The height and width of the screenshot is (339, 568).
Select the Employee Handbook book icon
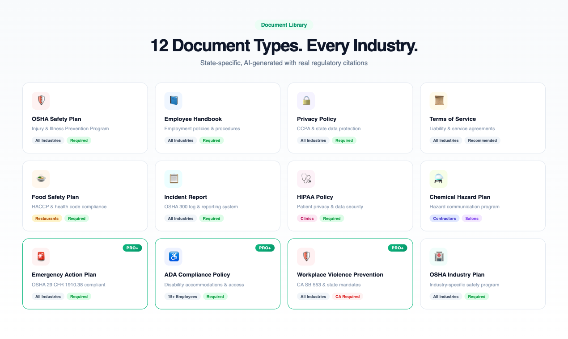[174, 101]
